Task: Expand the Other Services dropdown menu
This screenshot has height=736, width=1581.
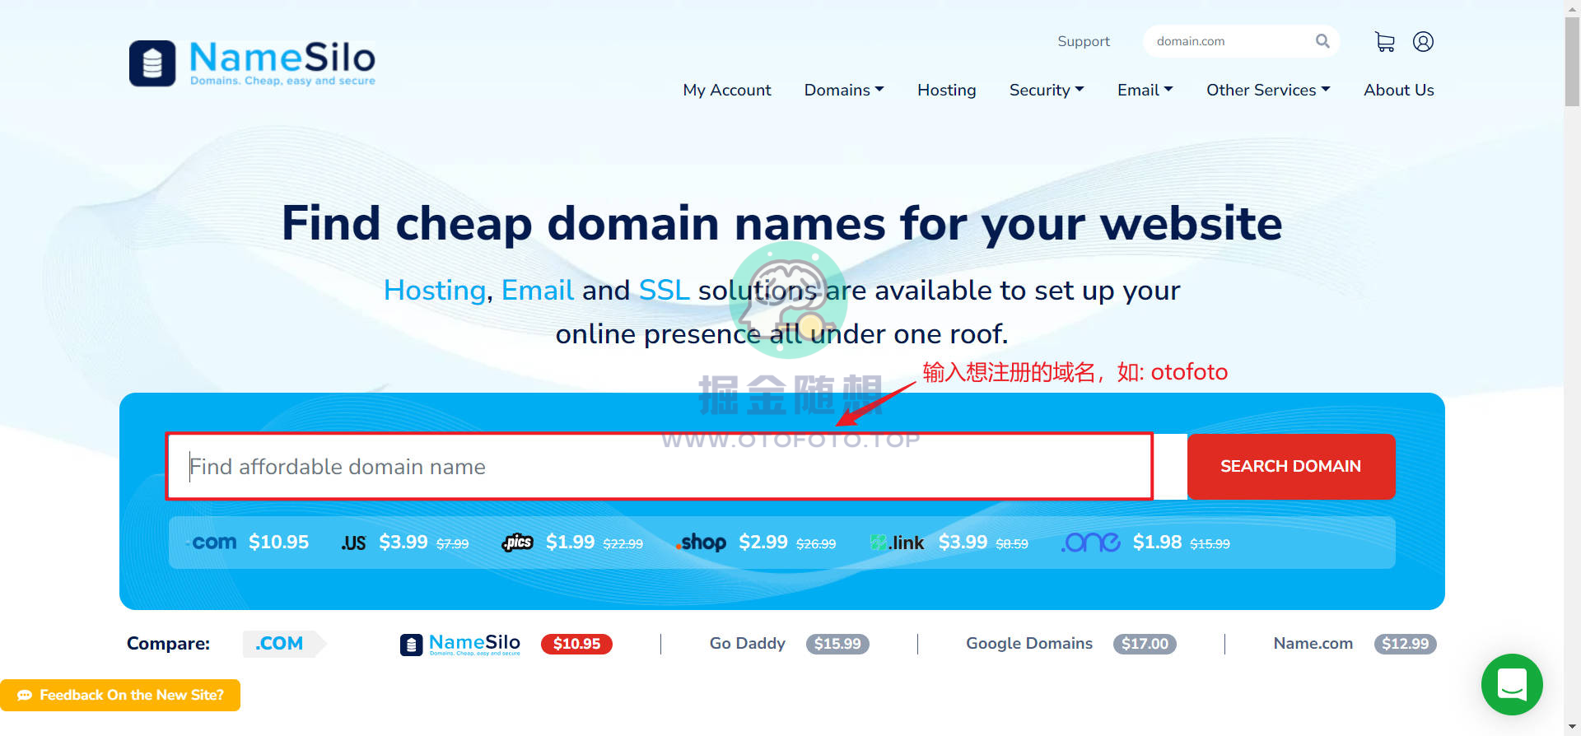Action: point(1268,90)
